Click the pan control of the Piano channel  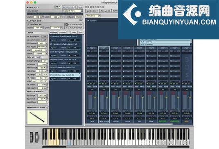point(92,119)
